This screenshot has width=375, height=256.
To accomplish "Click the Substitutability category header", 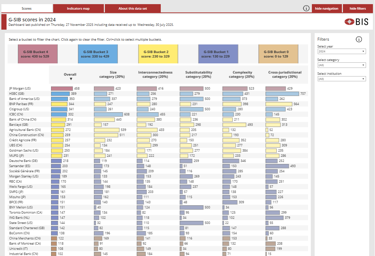I will tap(198, 74).
